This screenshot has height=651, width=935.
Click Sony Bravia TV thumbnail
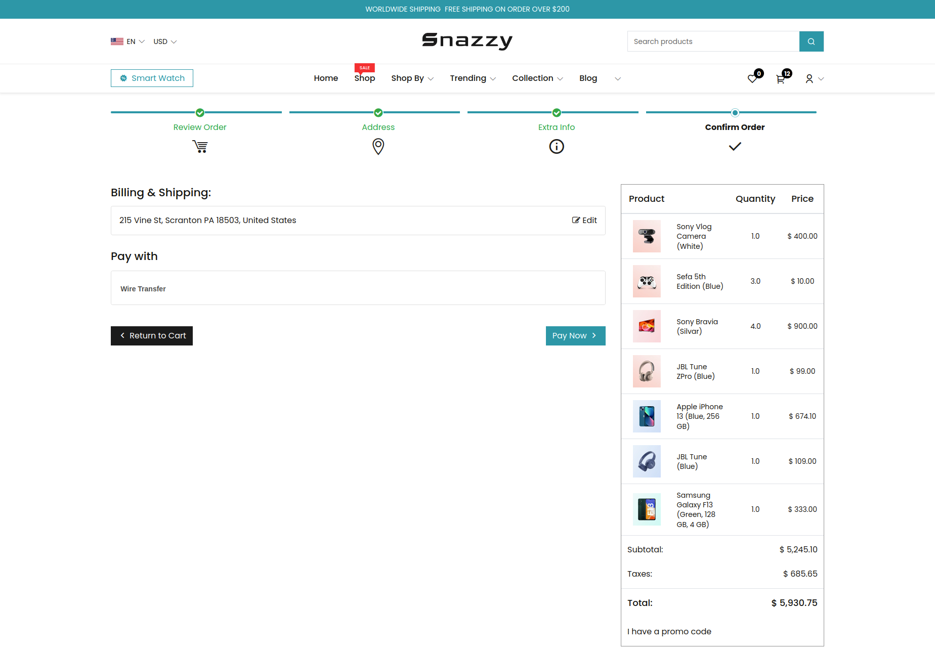(647, 326)
